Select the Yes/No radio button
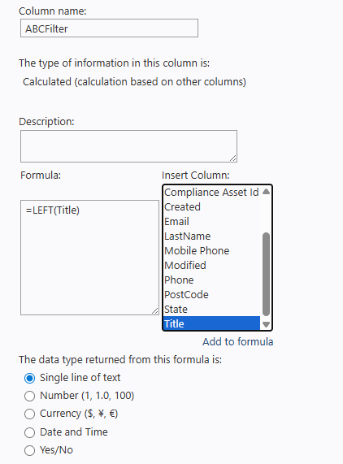343x464 pixels. (29, 450)
